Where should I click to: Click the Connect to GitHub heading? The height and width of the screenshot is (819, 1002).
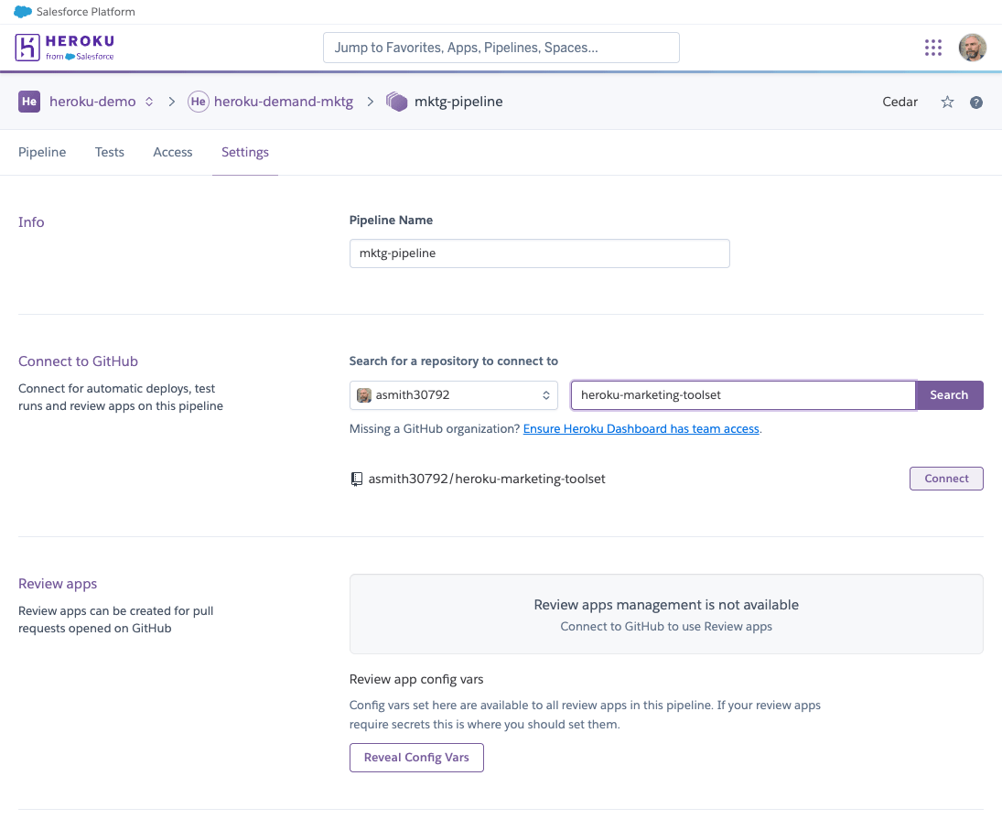78,361
